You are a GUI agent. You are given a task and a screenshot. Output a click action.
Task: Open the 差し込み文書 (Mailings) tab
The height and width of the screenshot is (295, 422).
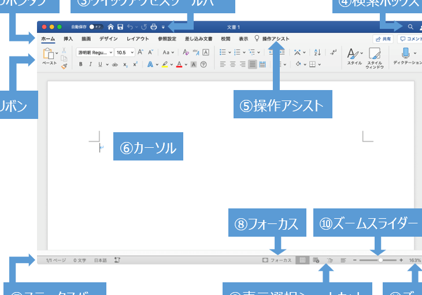(199, 39)
